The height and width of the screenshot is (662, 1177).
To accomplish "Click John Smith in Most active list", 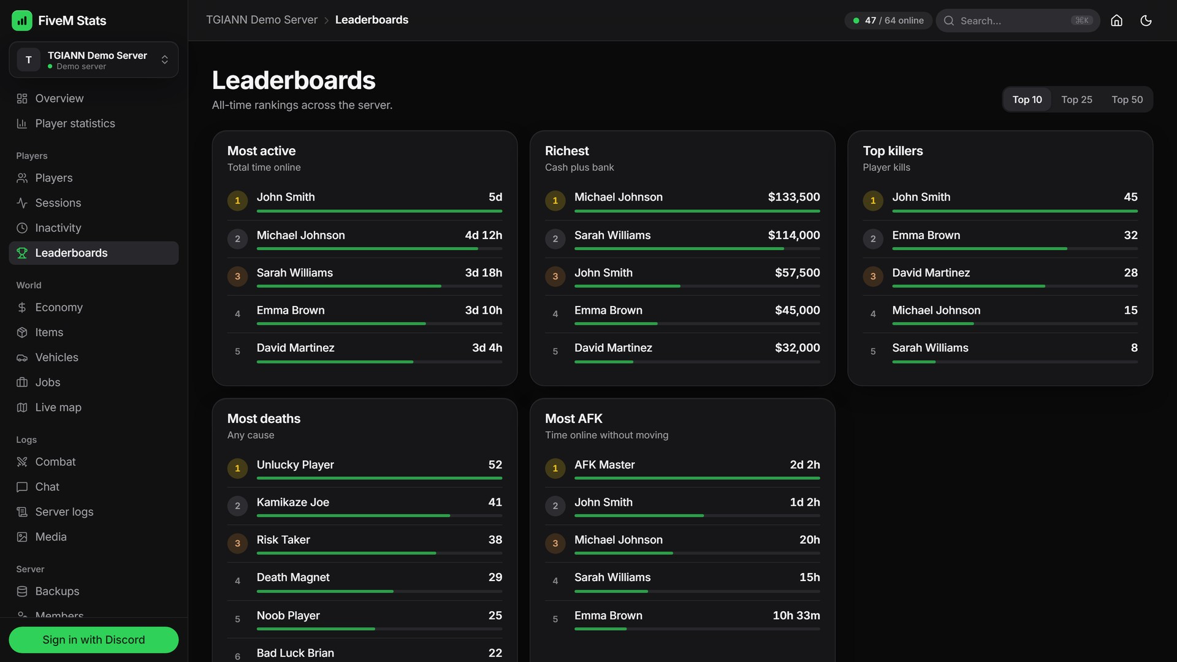I will point(286,197).
